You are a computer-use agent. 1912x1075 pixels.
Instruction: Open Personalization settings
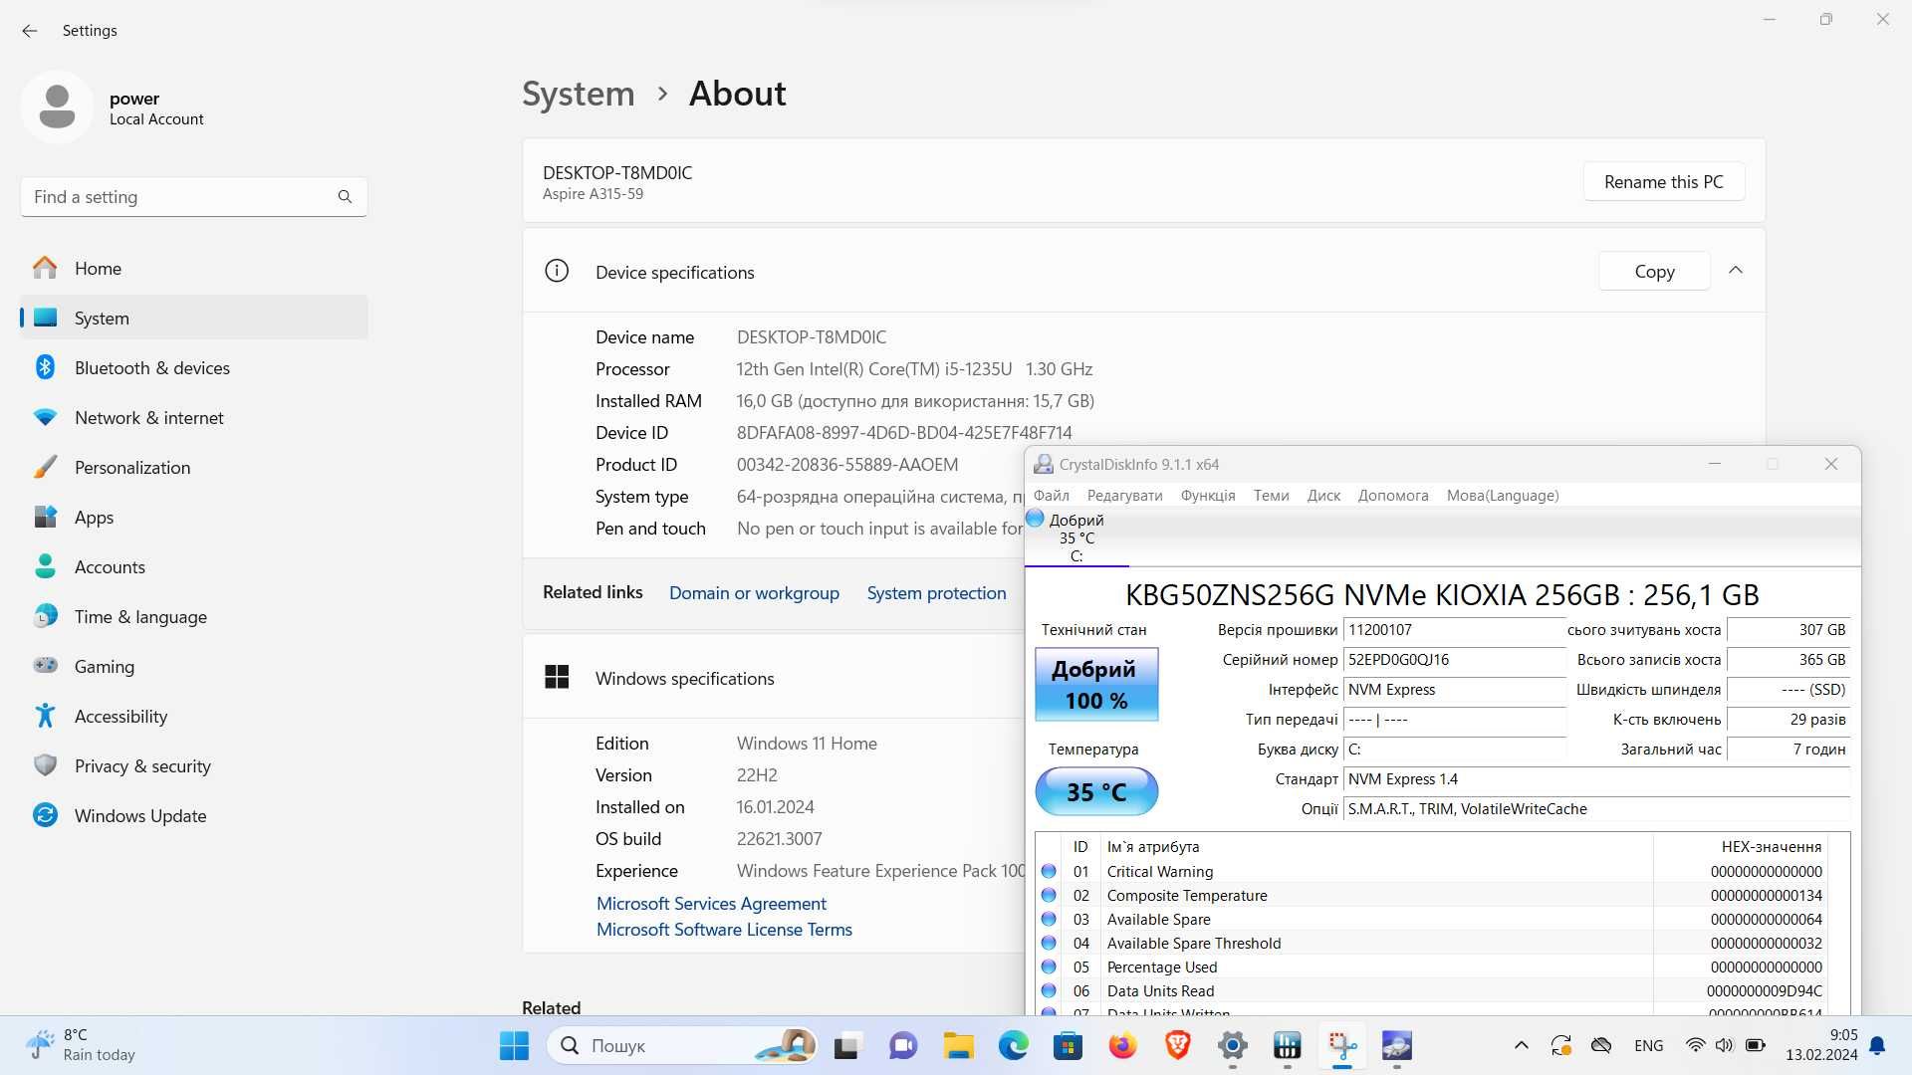tap(194, 468)
